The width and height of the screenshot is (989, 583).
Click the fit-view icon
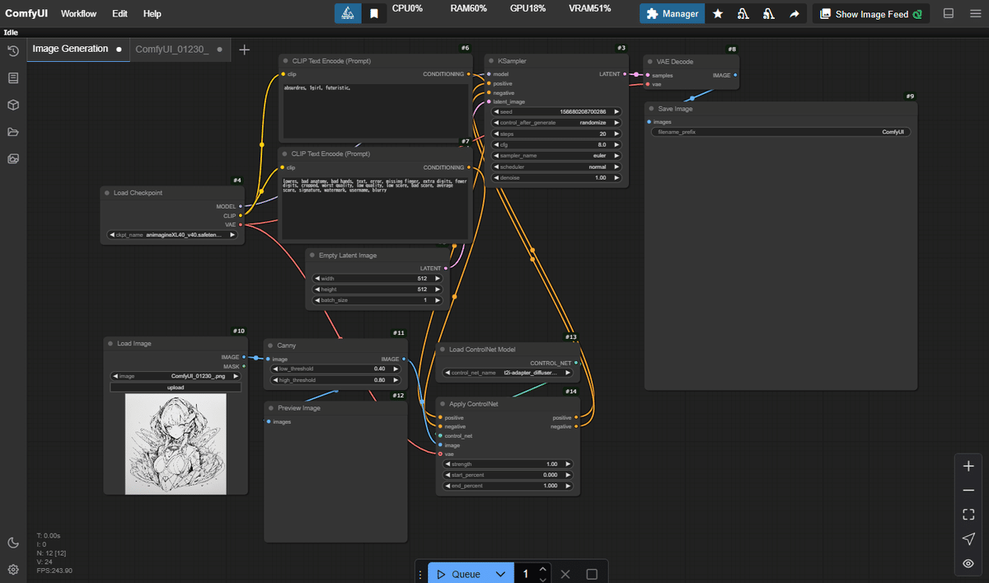tap(968, 514)
